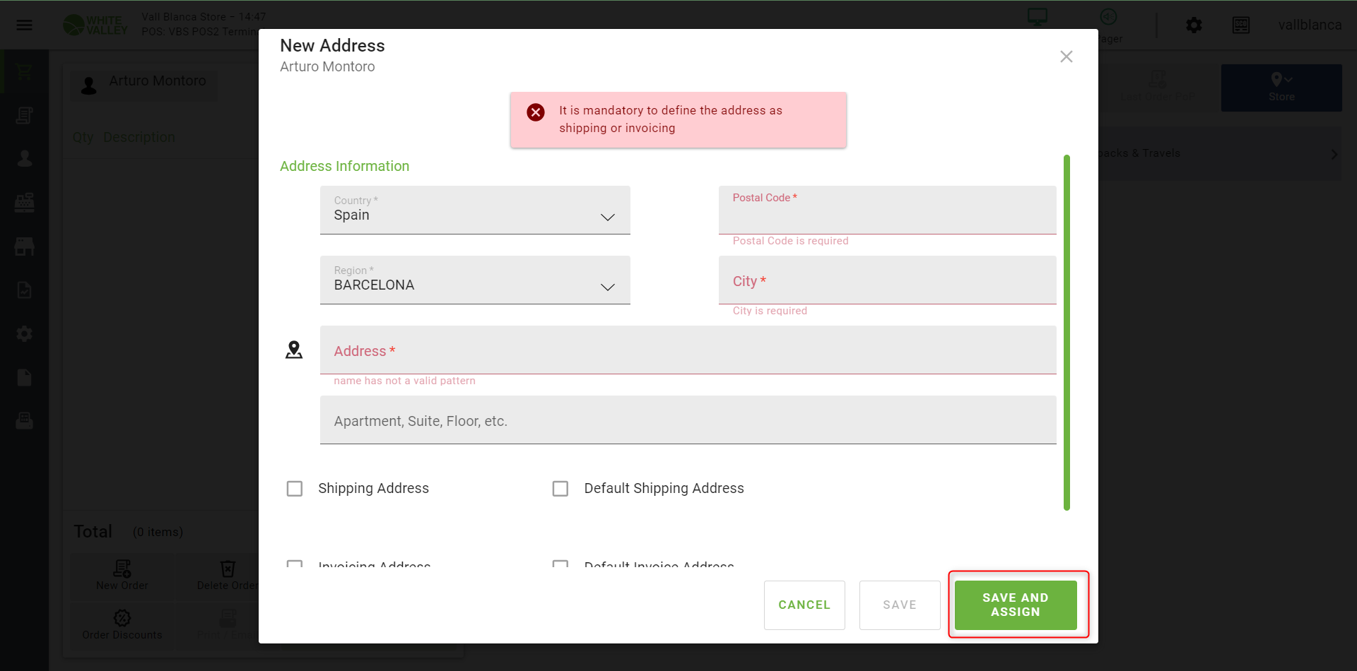
Task: Open the Country dropdown showing Spain
Action: [474, 210]
